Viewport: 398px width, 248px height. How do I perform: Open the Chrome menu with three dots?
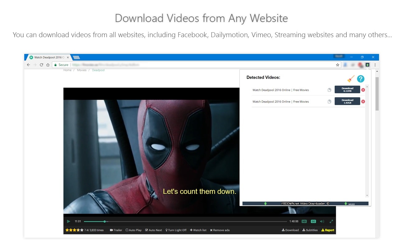pos(375,65)
